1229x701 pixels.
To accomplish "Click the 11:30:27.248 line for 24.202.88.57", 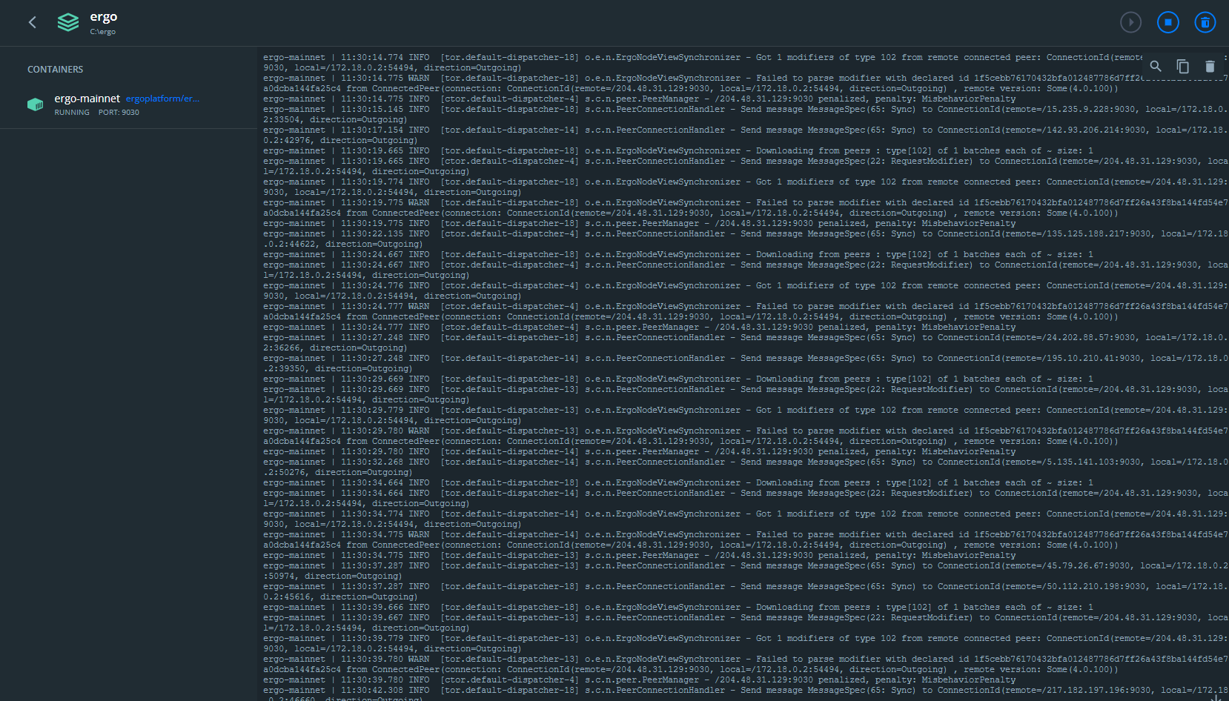I will coord(745,342).
